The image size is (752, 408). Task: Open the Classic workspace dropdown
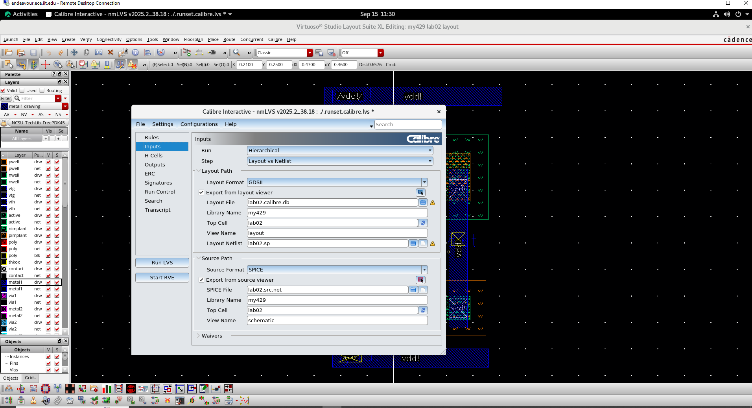310,53
